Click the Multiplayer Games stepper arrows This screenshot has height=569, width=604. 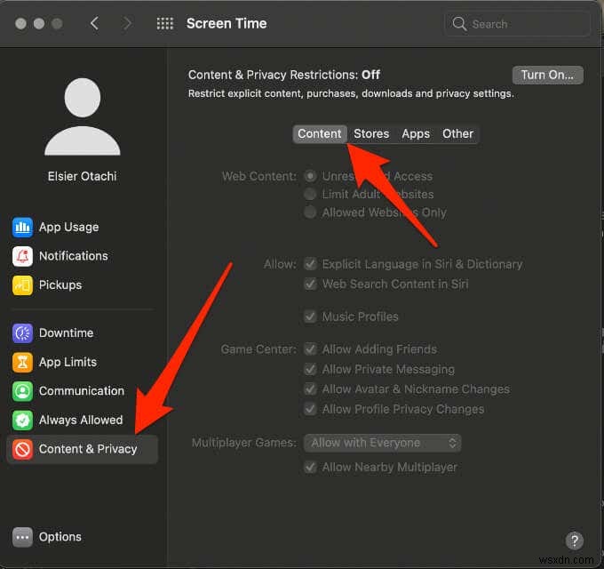[453, 443]
